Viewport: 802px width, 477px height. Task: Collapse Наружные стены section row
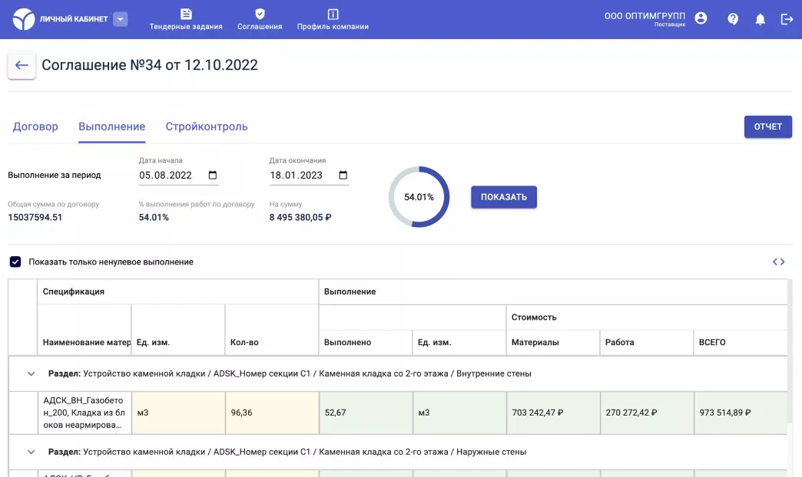click(31, 452)
